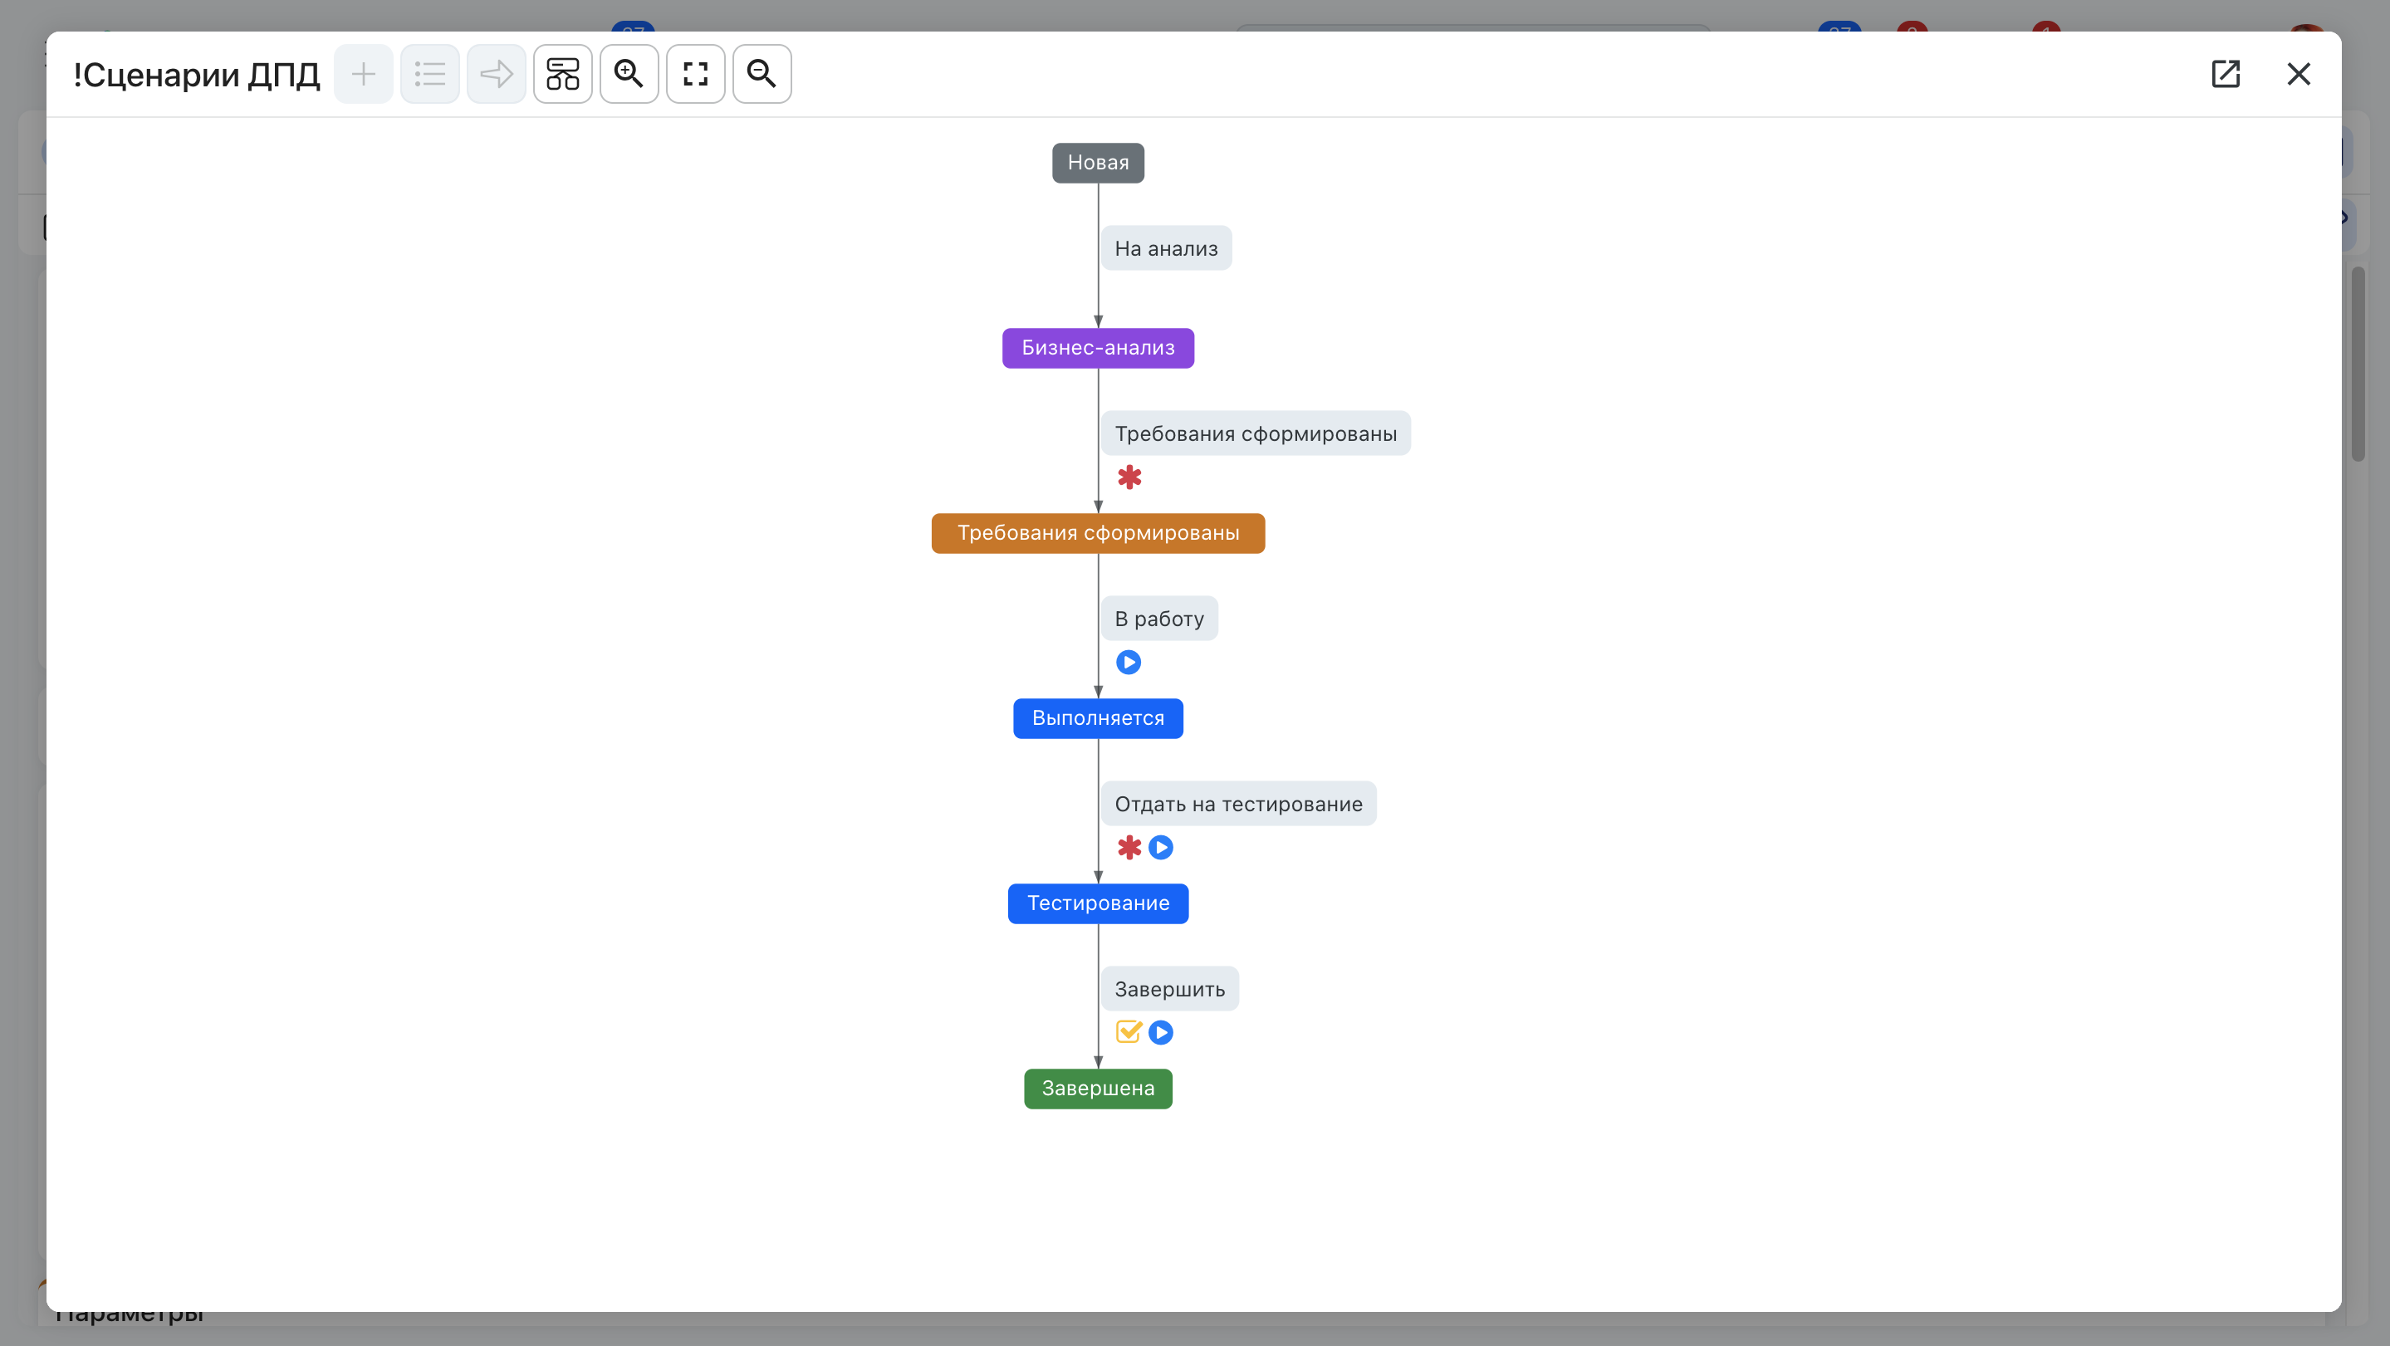Select the Тестирование status node

click(1099, 903)
